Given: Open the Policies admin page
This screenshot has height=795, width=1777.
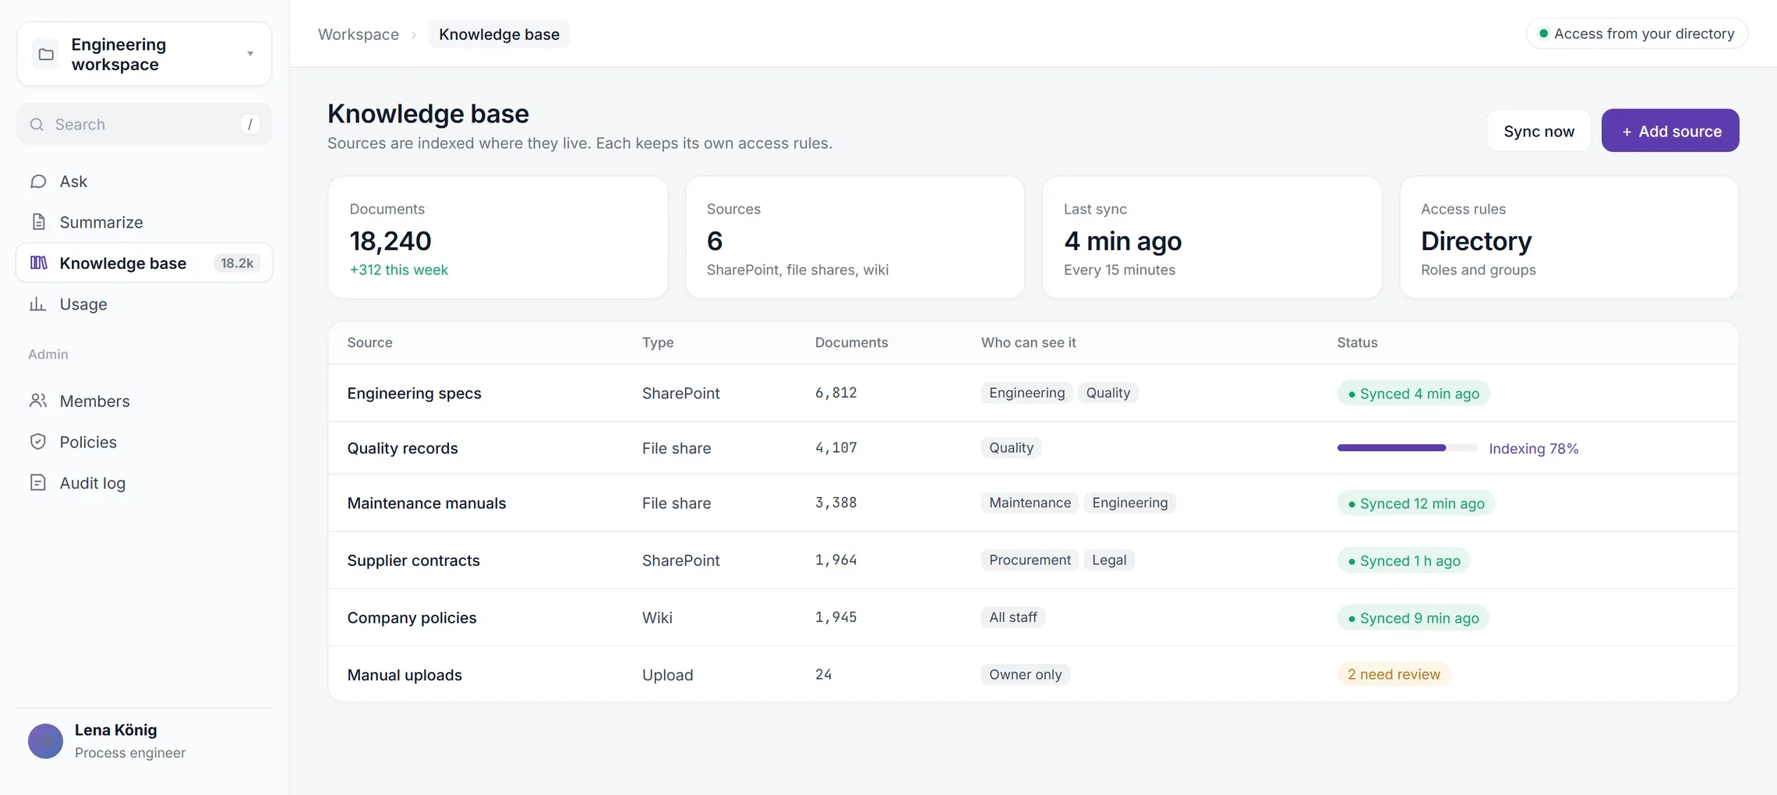Looking at the screenshot, I should pos(144,442).
